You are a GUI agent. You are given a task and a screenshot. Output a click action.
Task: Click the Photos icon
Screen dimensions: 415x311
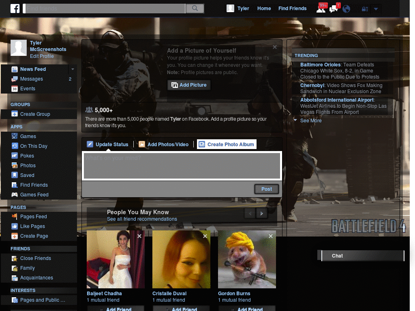click(15, 166)
